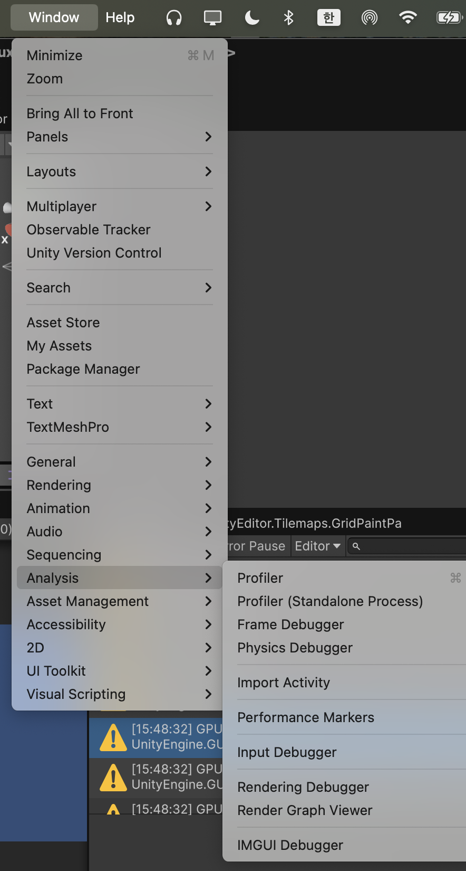Screen dimensions: 466x871
Task: Expand the Sequencing submenu
Action: [x=120, y=555]
